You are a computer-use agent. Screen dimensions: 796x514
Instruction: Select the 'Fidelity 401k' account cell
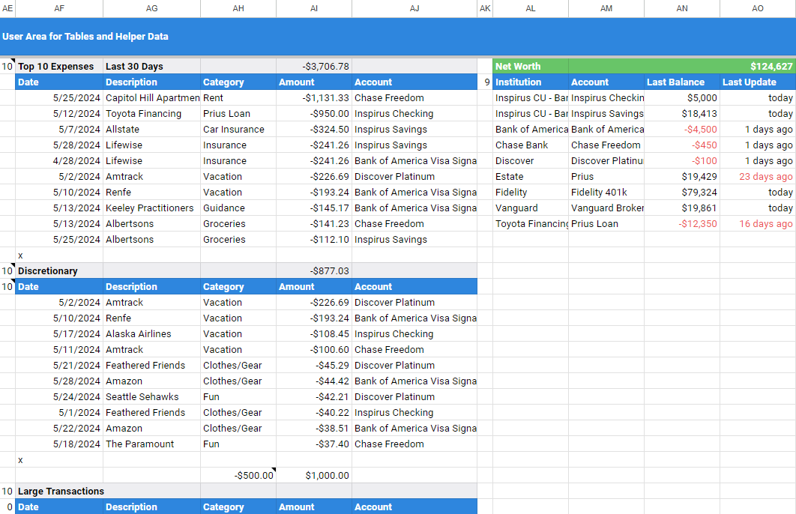(x=606, y=193)
